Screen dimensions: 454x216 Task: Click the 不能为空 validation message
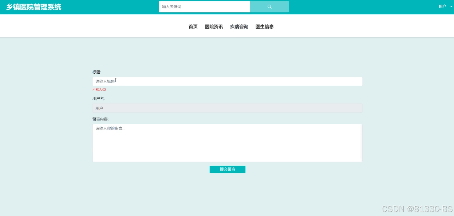click(x=99, y=89)
